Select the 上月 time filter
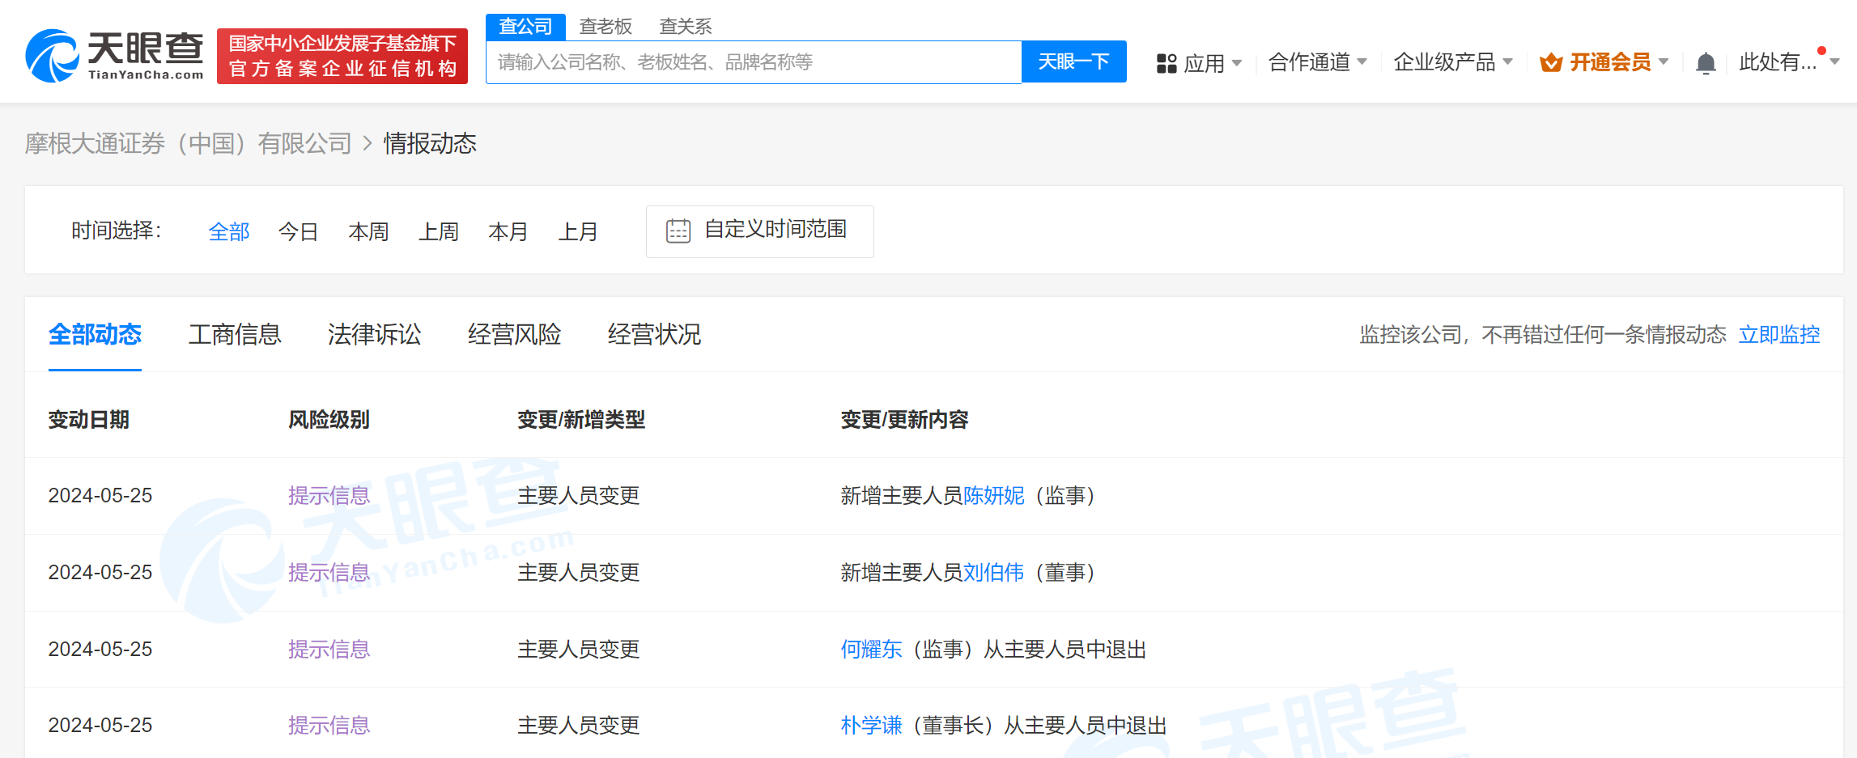Viewport: 1857px width, 758px height. tap(578, 232)
